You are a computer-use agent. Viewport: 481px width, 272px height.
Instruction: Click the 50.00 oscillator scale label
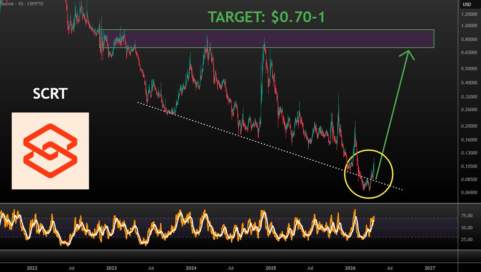(467, 228)
